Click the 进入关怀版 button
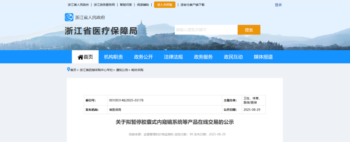The image size is (350, 142). [165, 5]
